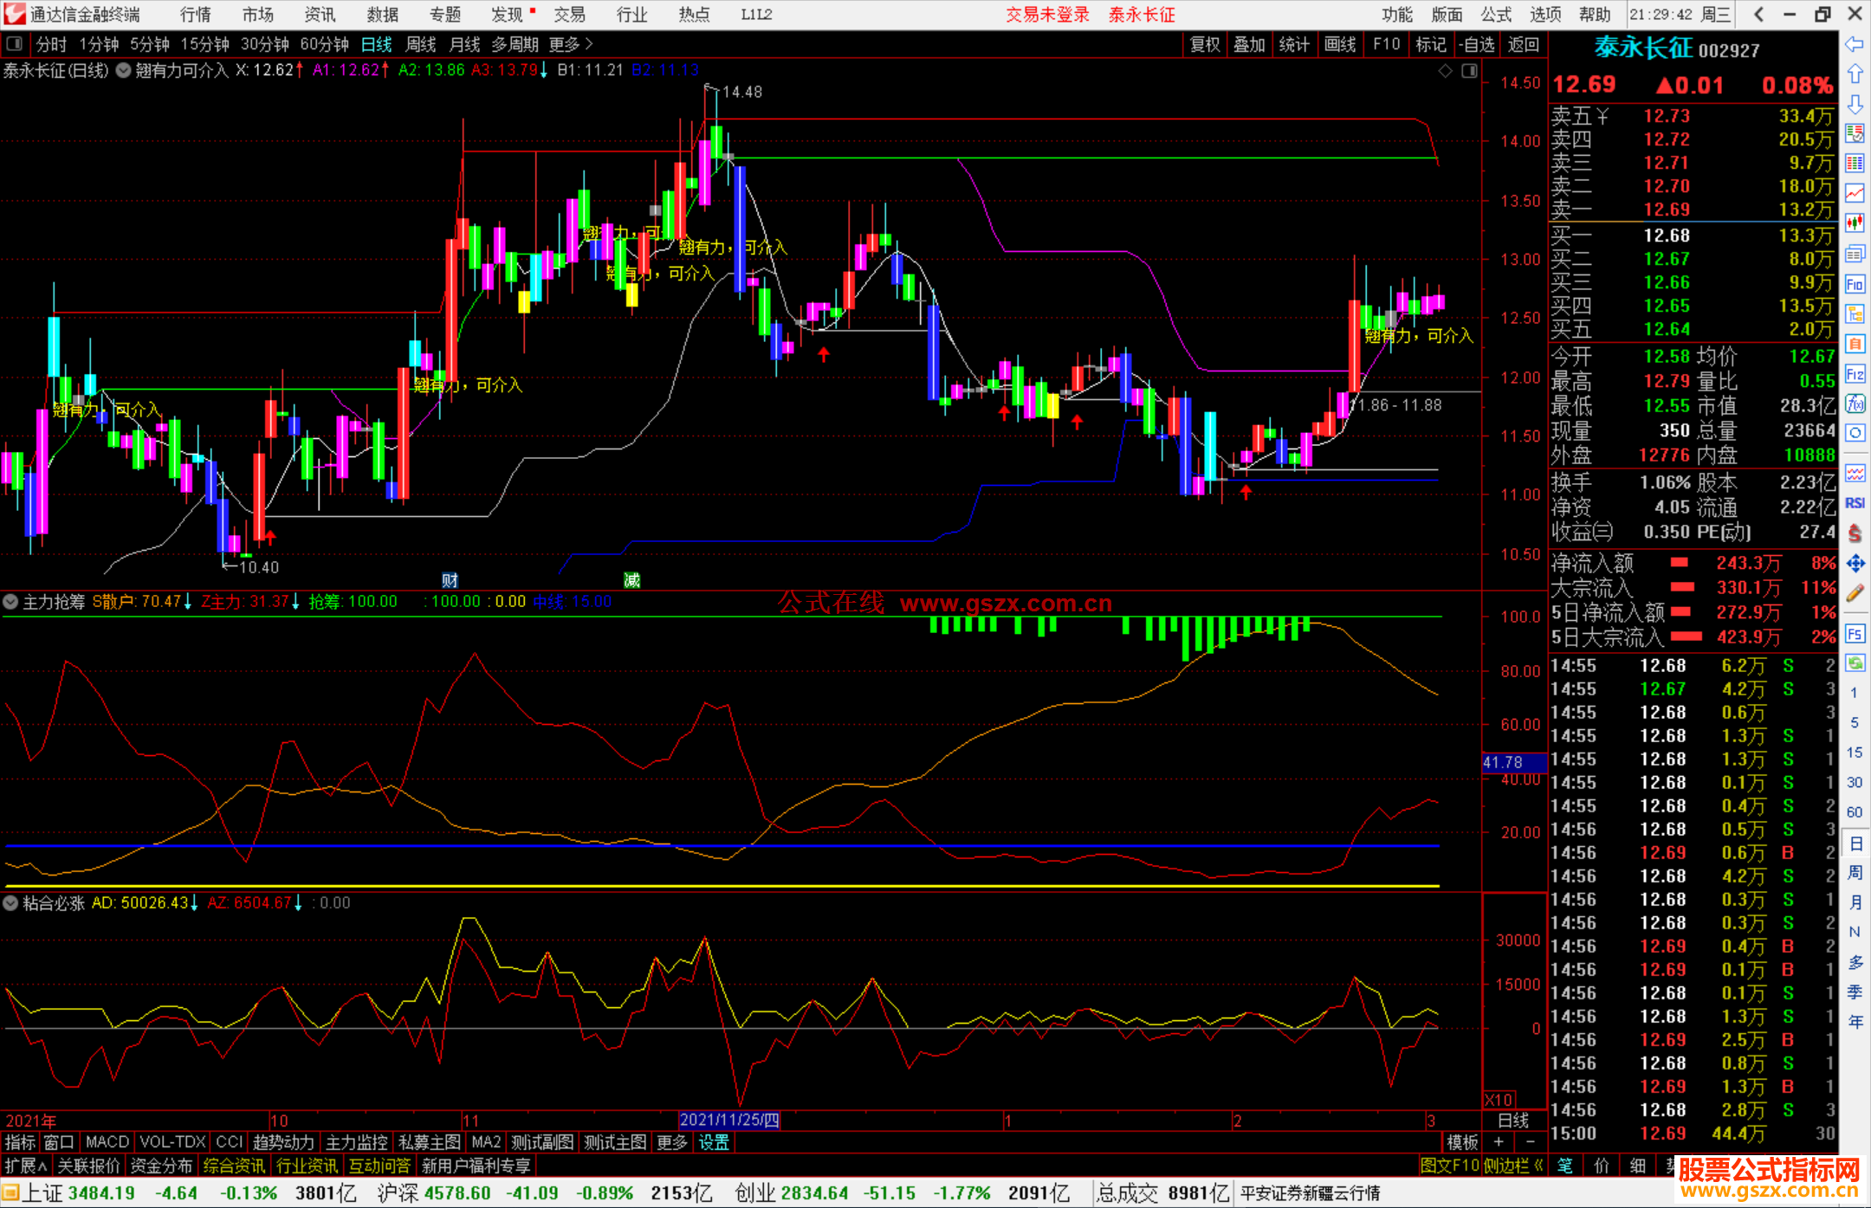Open the candlestick chart icon in sidebar
This screenshot has width=1871, height=1208.
click(x=1855, y=223)
